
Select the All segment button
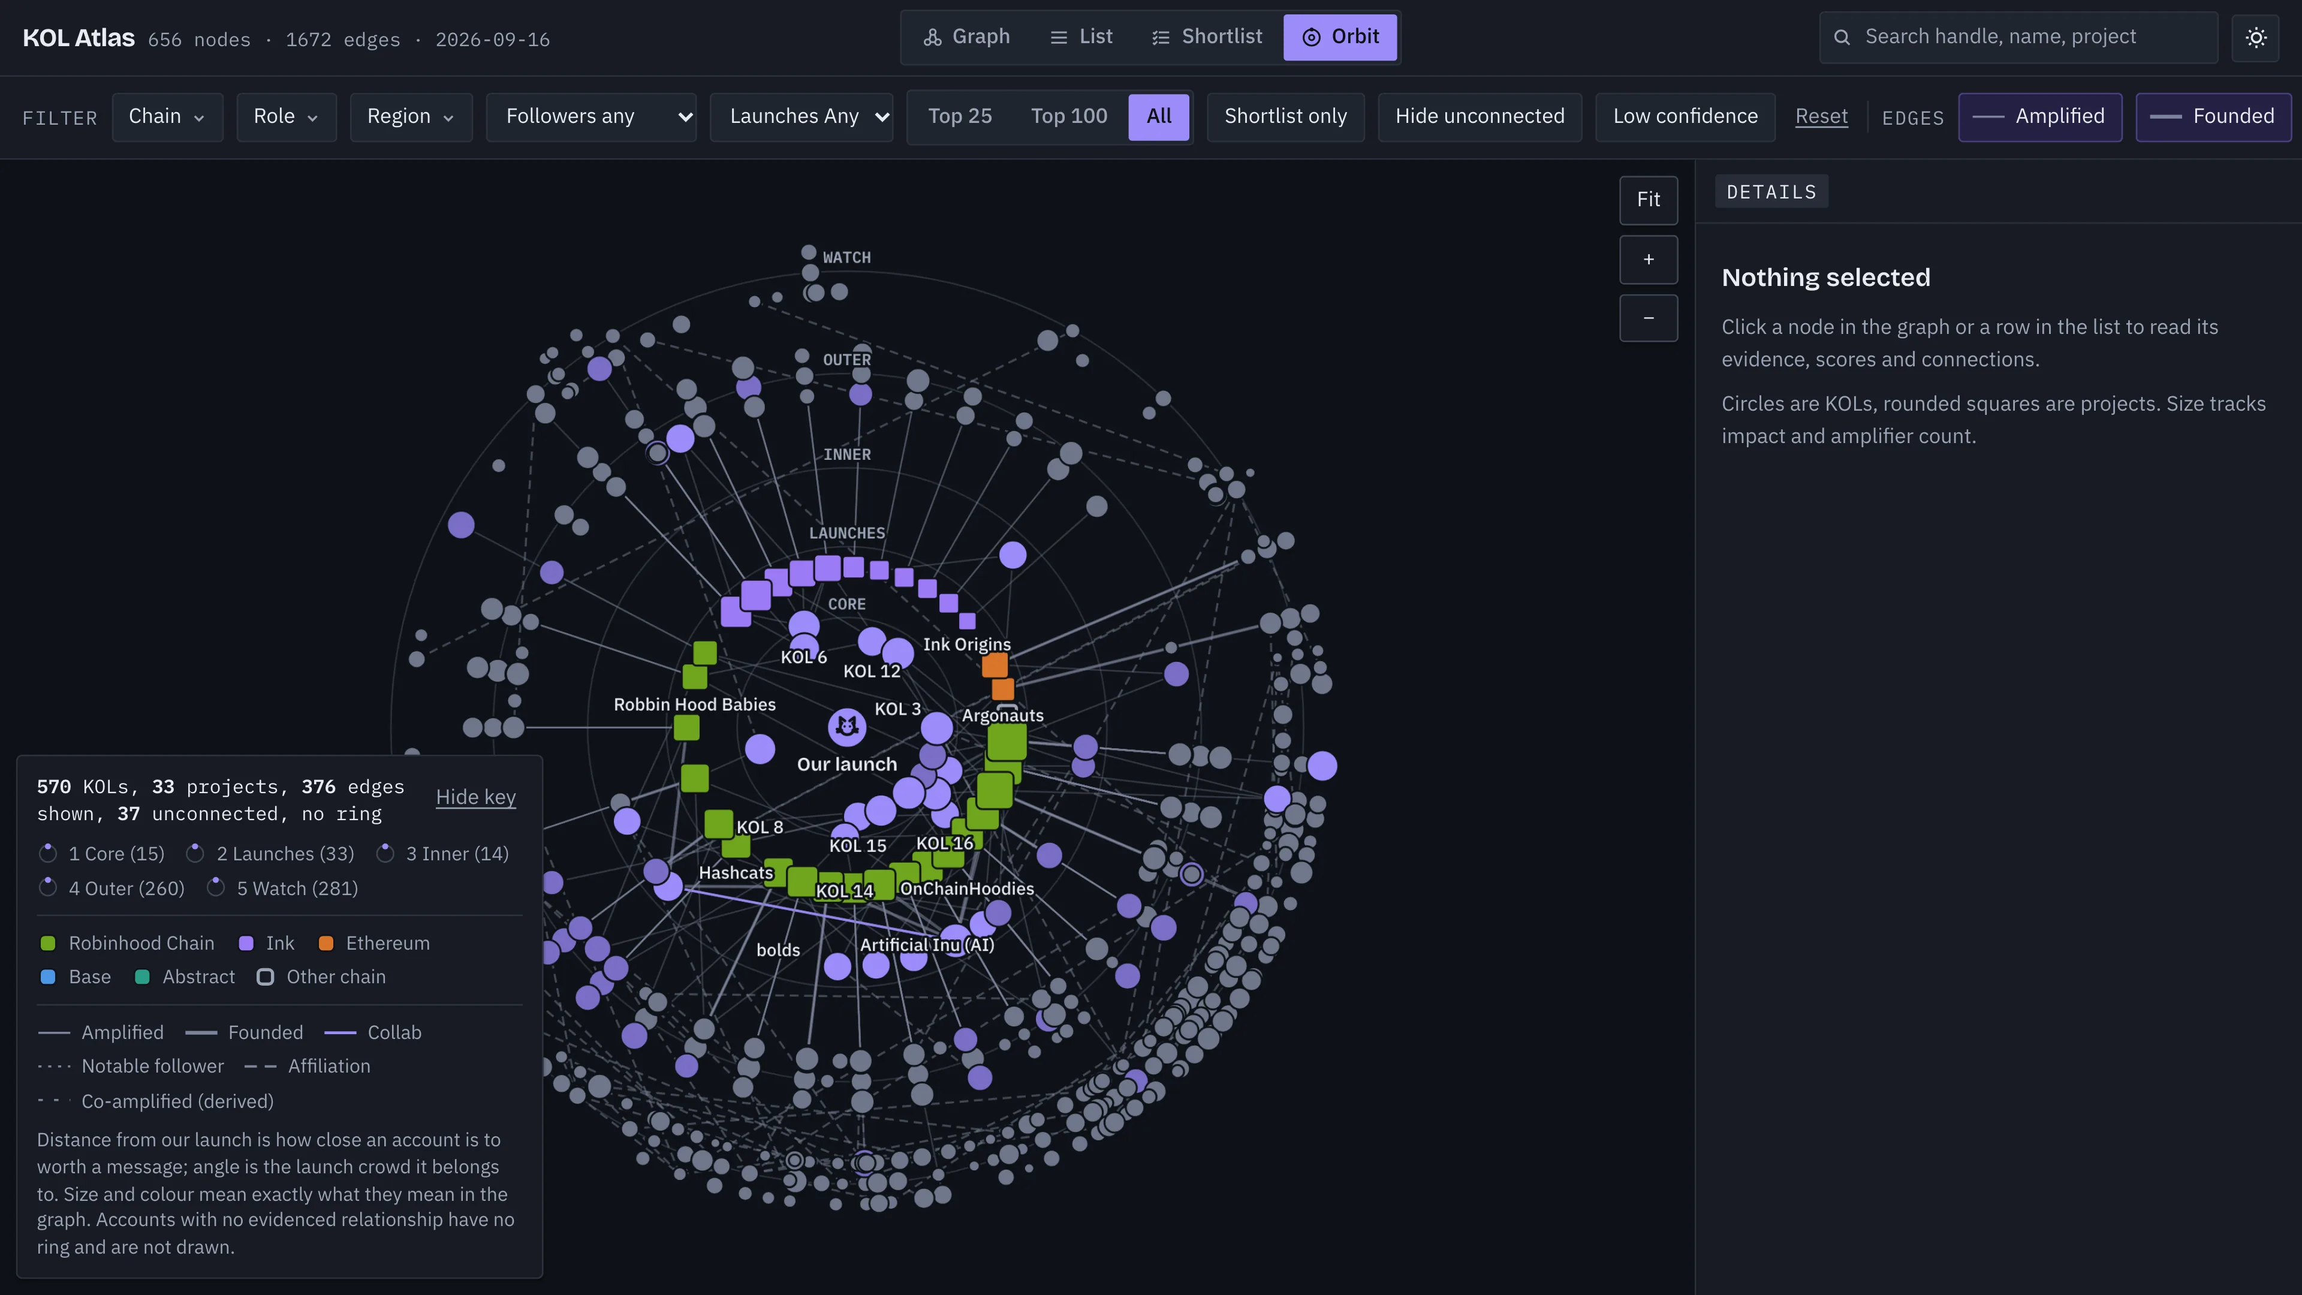(1158, 117)
